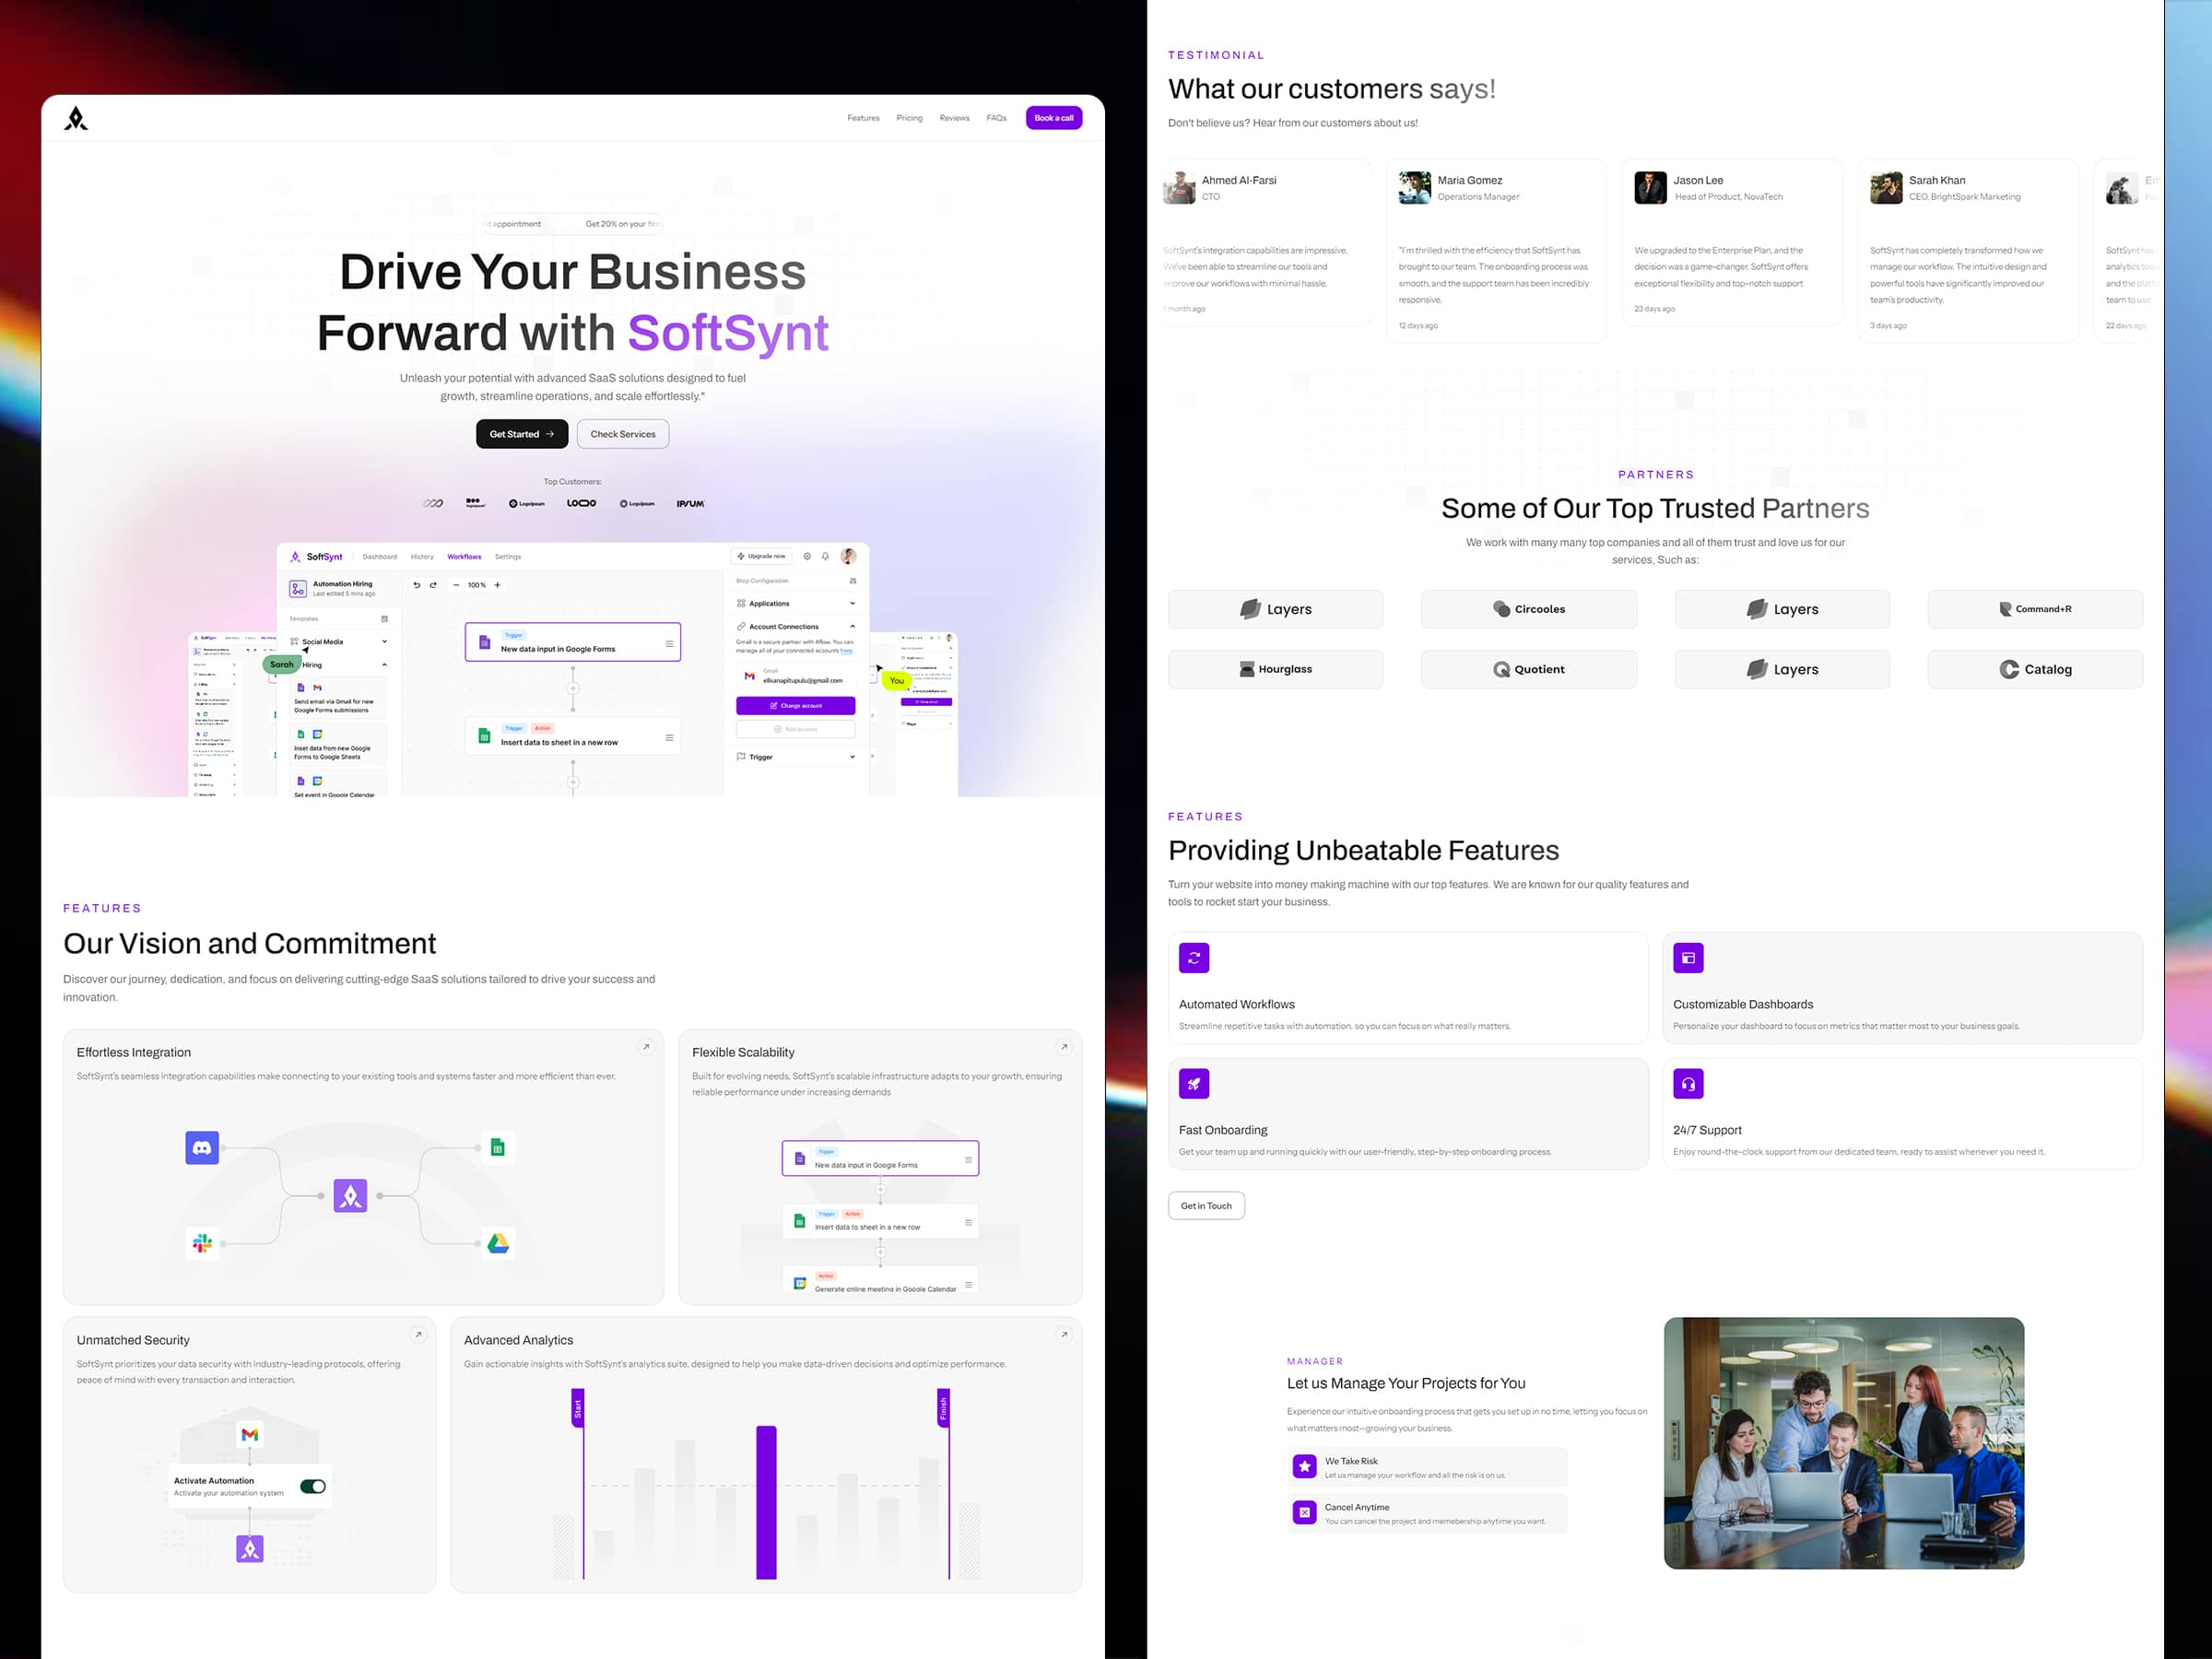The width and height of the screenshot is (2212, 1659).
Task: Click the purple Change account button
Action: (796, 706)
